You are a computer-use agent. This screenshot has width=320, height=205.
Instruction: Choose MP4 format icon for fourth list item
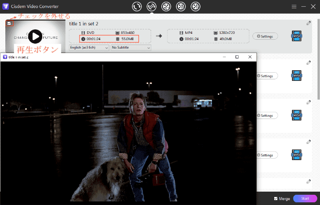pyautogui.click(x=296, y=155)
